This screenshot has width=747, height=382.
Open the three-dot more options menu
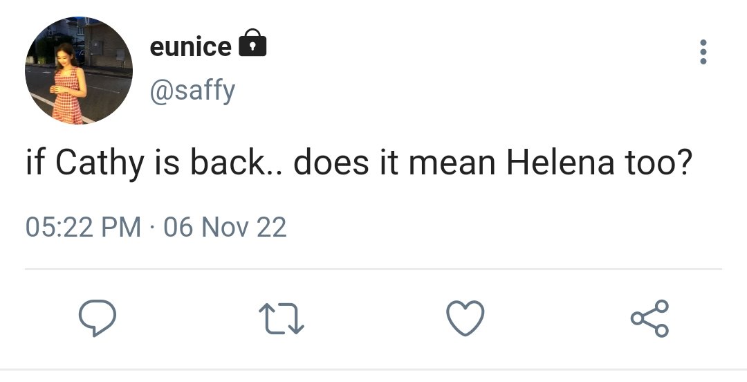pyautogui.click(x=703, y=52)
